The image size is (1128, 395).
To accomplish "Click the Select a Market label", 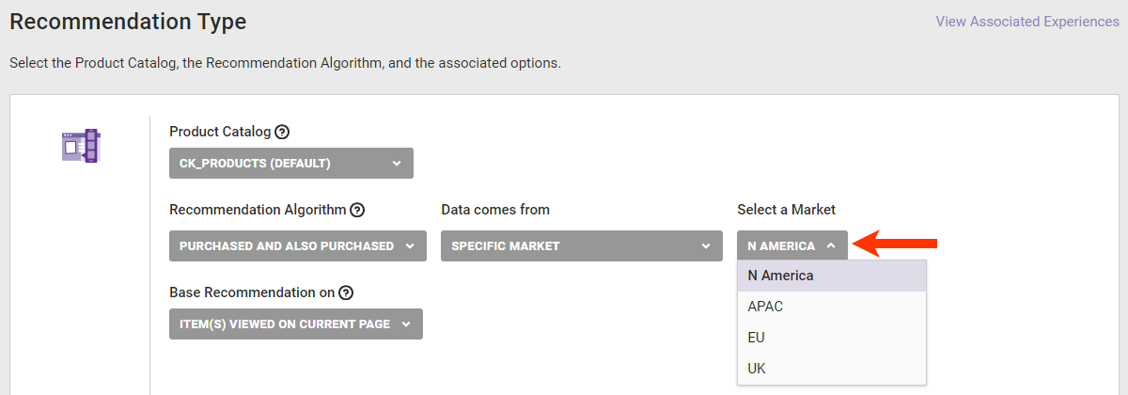I will pos(786,210).
